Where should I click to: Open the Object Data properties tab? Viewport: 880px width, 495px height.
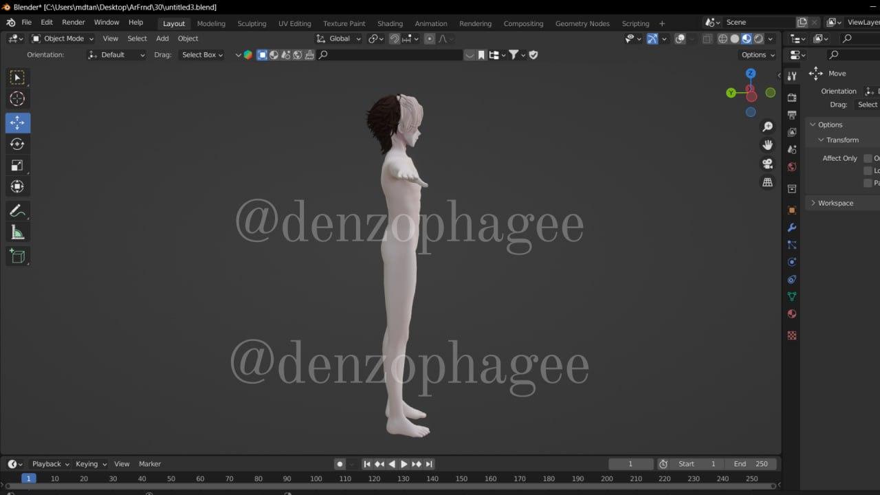pos(792,297)
